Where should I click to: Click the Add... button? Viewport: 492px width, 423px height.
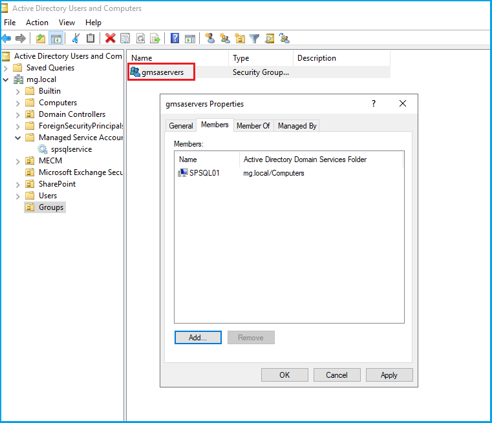pos(198,338)
